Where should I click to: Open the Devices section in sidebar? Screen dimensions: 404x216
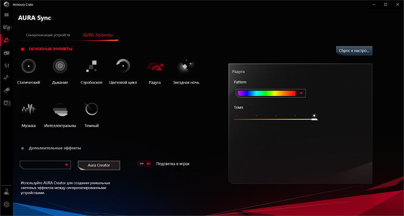point(6,27)
